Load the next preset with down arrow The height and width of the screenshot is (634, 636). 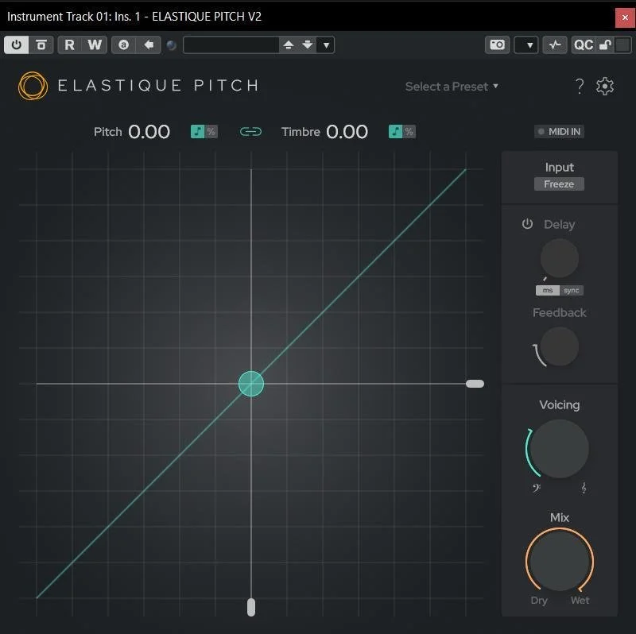(x=308, y=44)
